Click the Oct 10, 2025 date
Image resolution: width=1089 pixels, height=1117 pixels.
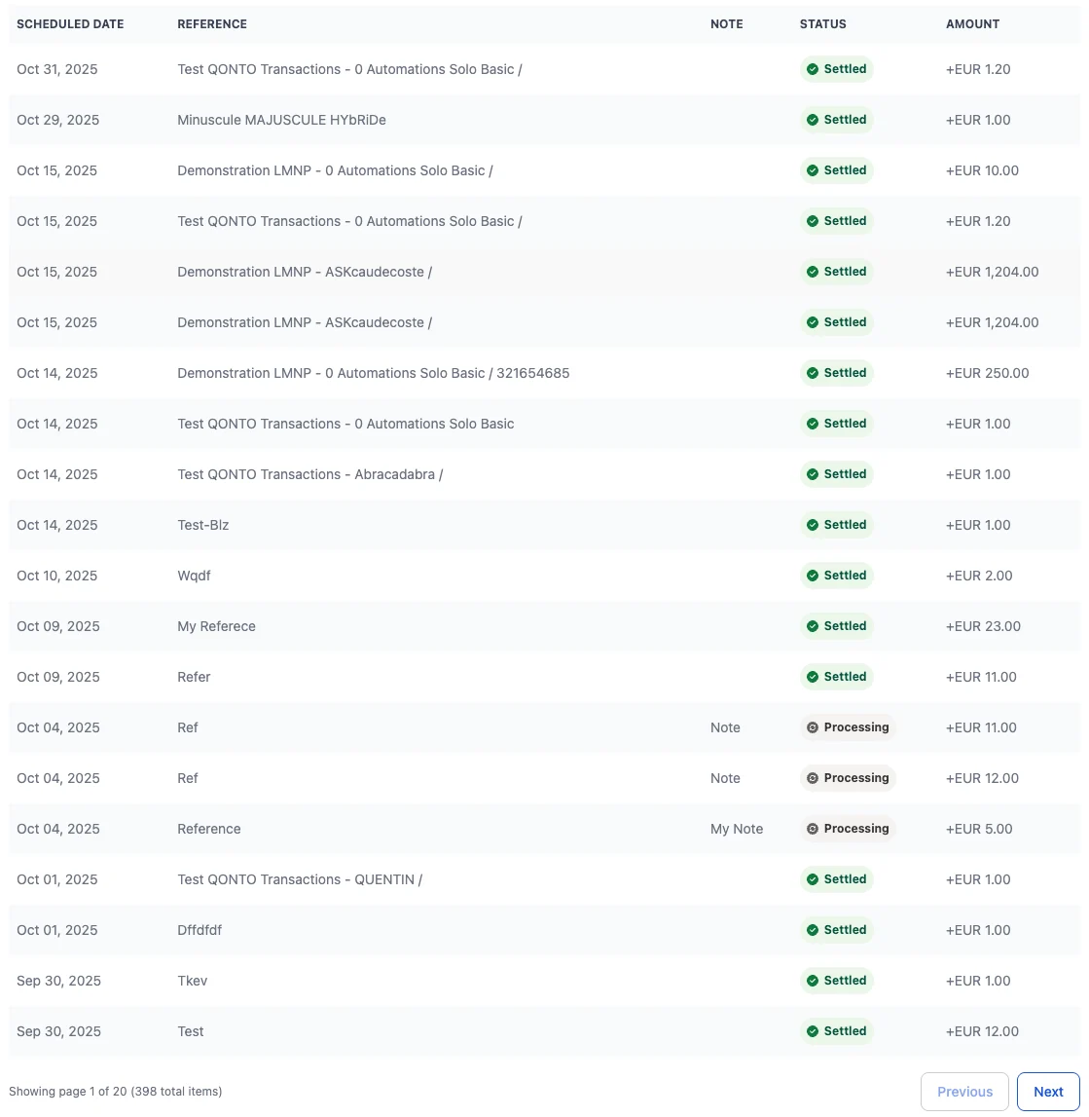[57, 576]
